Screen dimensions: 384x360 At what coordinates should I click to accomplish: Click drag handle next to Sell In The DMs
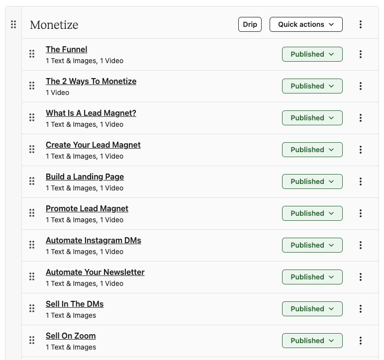32,309
